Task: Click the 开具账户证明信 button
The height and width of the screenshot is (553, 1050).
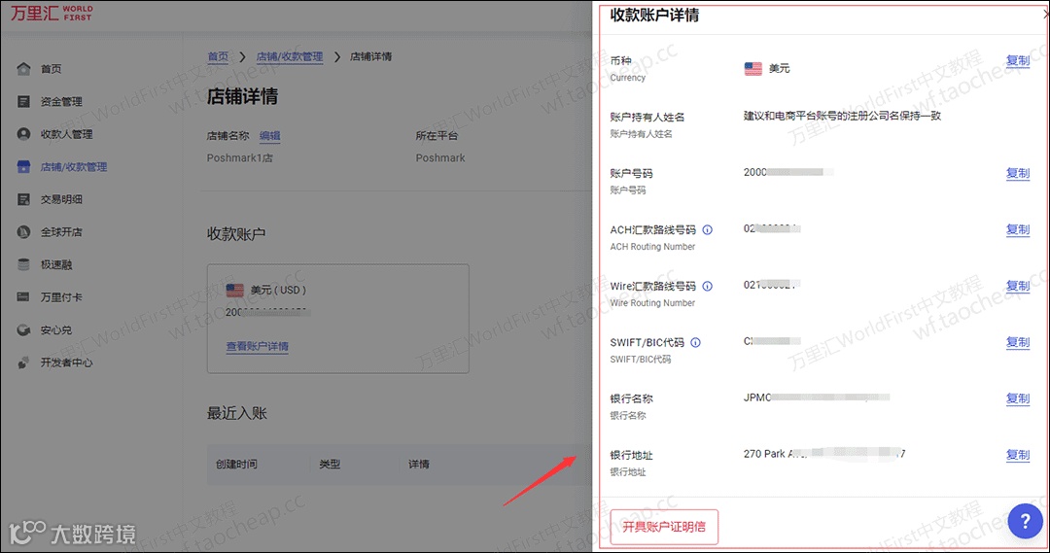Action: [x=664, y=527]
